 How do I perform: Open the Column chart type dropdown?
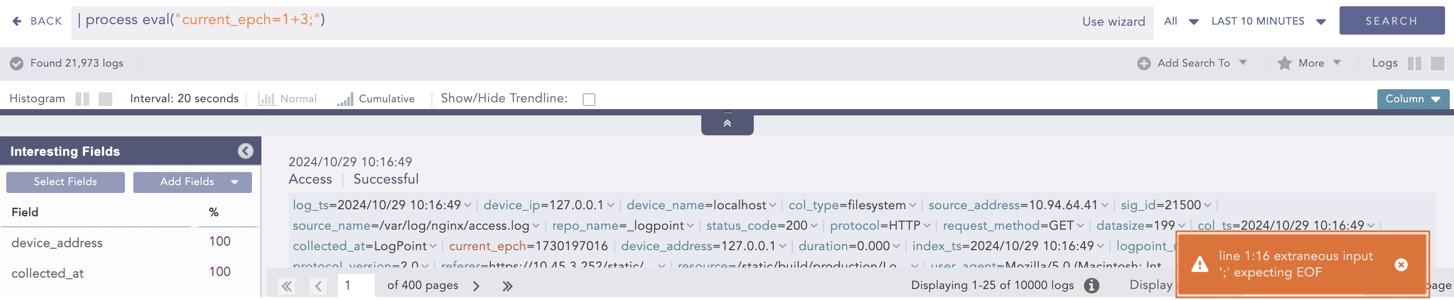click(x=1412, y=99)
